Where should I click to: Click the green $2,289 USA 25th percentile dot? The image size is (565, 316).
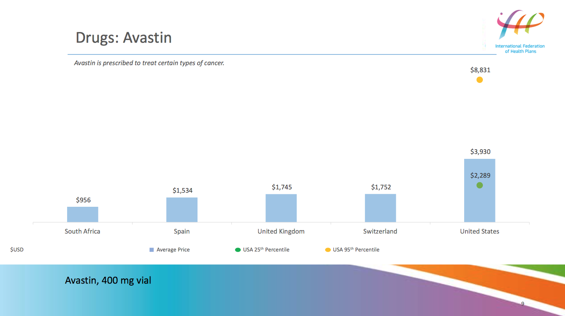click(x=480, y=185)
